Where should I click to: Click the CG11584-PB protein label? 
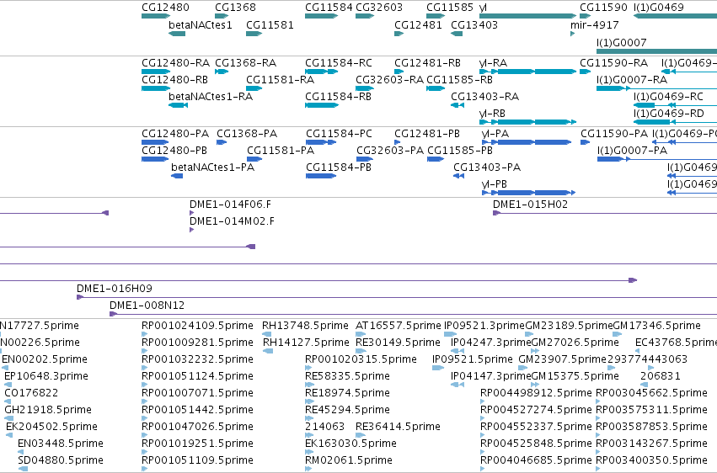[339, 167]
